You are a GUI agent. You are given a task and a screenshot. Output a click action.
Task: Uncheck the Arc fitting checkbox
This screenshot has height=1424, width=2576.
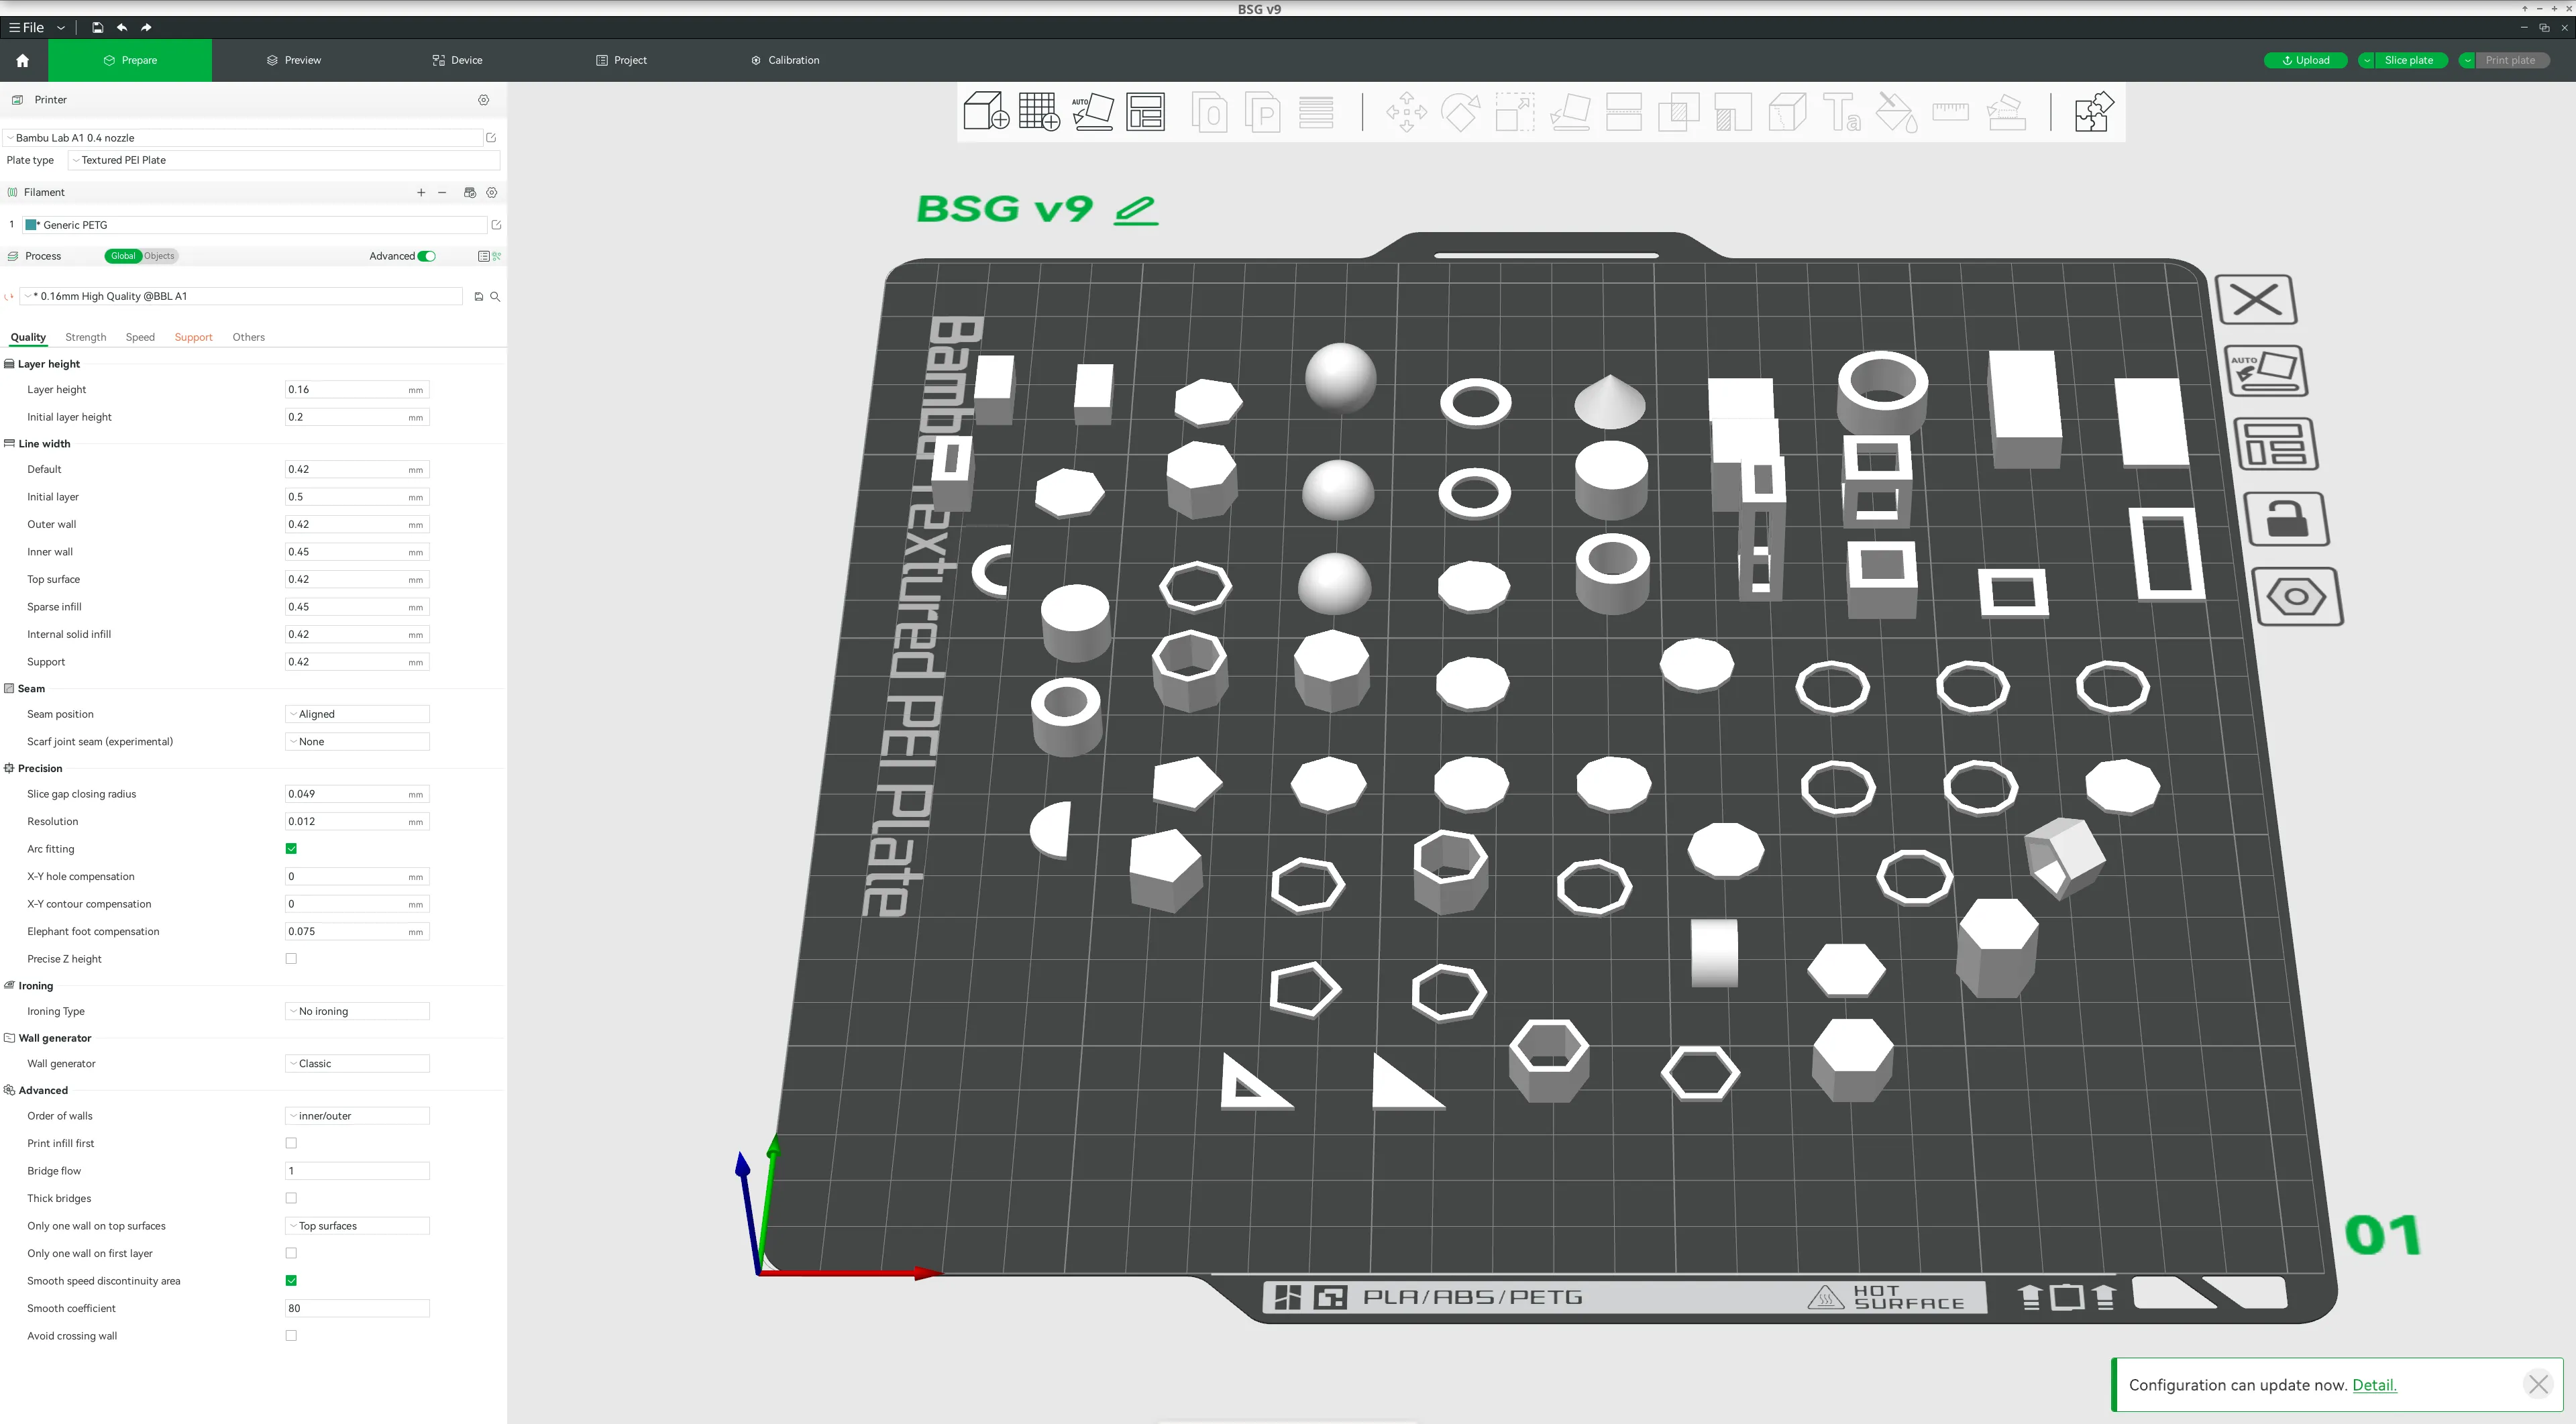tap(291, 848)
